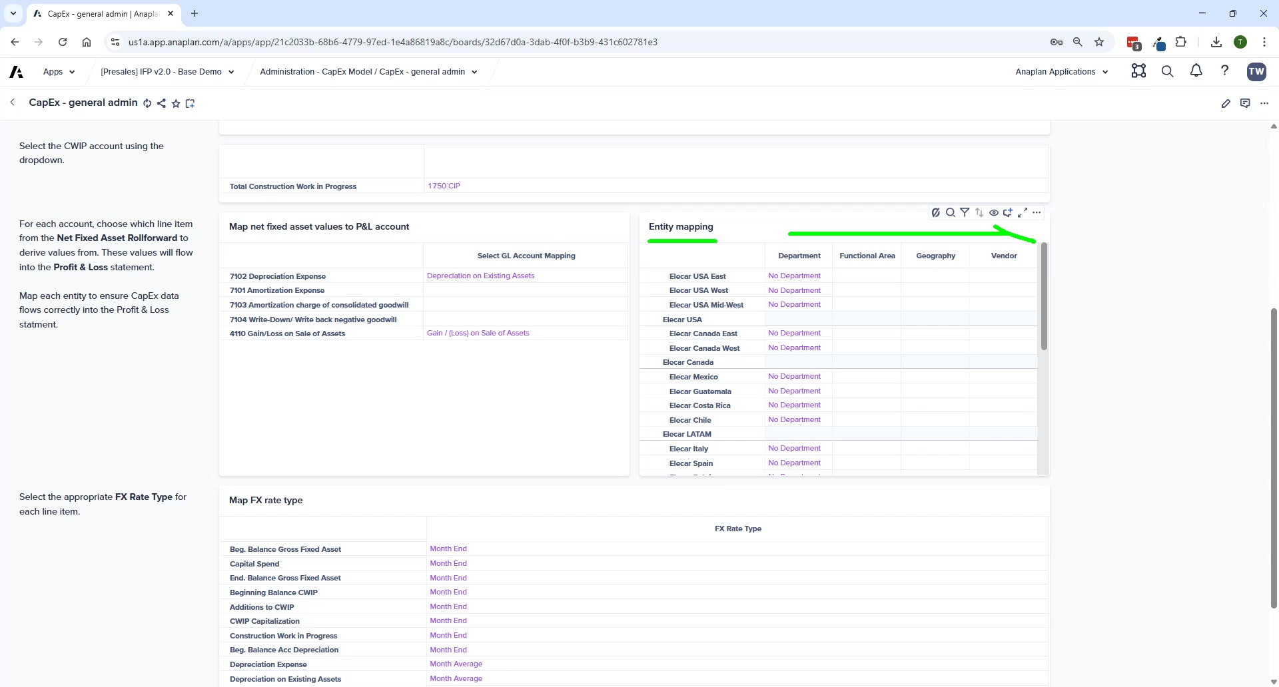Switch to the [Presales] IFP v2.0 - Base Demo menu

[x=167, y=71]
